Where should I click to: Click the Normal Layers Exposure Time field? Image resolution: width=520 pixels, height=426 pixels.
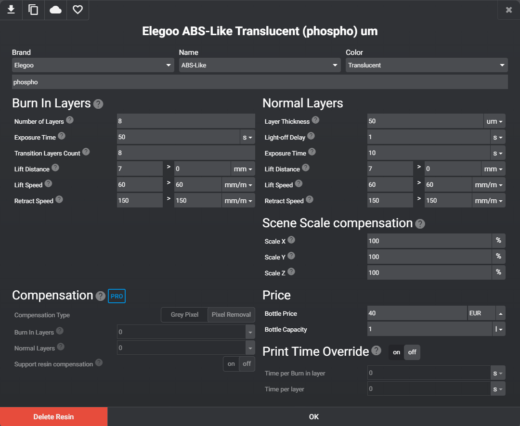pos(429,153)
